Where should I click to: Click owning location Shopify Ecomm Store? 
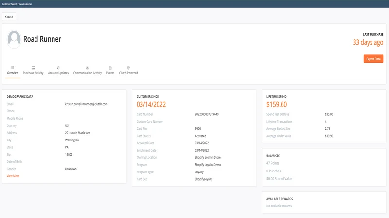(x=208, y=157)
